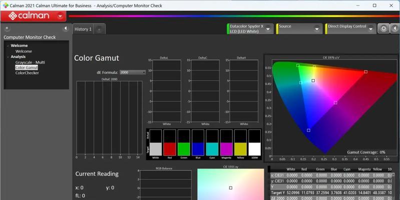
Task: Open the settings gear icon
Action: coord(383,28)
